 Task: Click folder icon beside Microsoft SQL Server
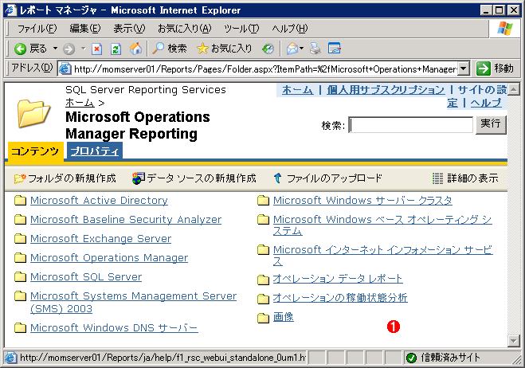21,276
